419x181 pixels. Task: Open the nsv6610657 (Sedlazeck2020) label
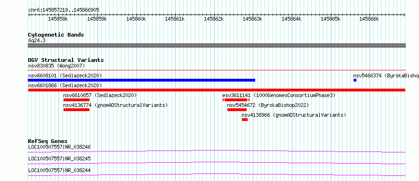click(x=100, y=95)
